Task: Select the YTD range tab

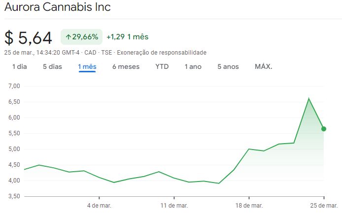Action: (162, 66)
